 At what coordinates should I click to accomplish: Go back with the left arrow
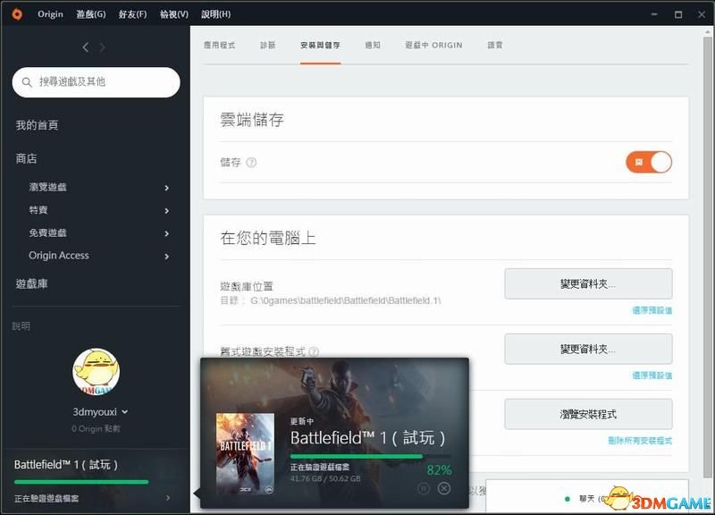[86, 47]
